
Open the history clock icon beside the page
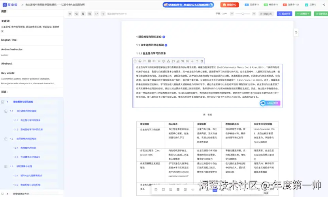296,32
